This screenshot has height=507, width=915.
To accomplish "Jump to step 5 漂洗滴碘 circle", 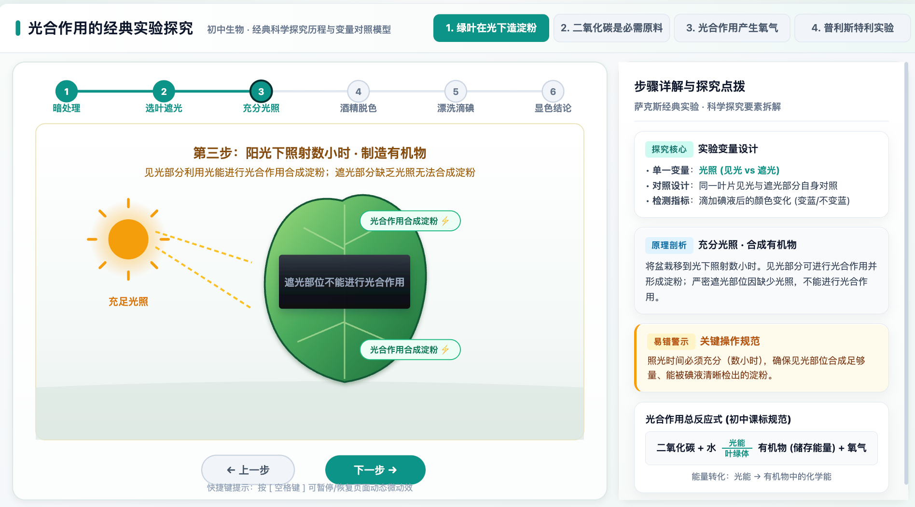I will click(456, 92).
